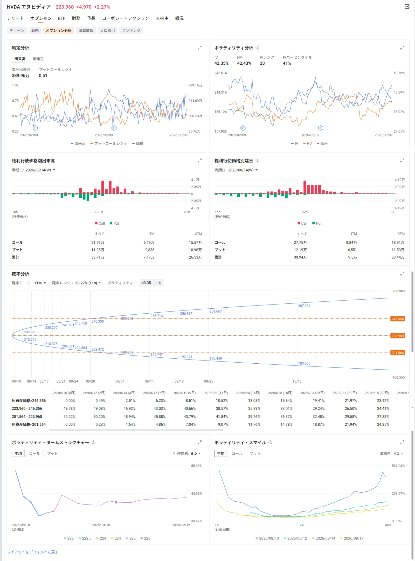Open the ETF tab

(62, 18)
